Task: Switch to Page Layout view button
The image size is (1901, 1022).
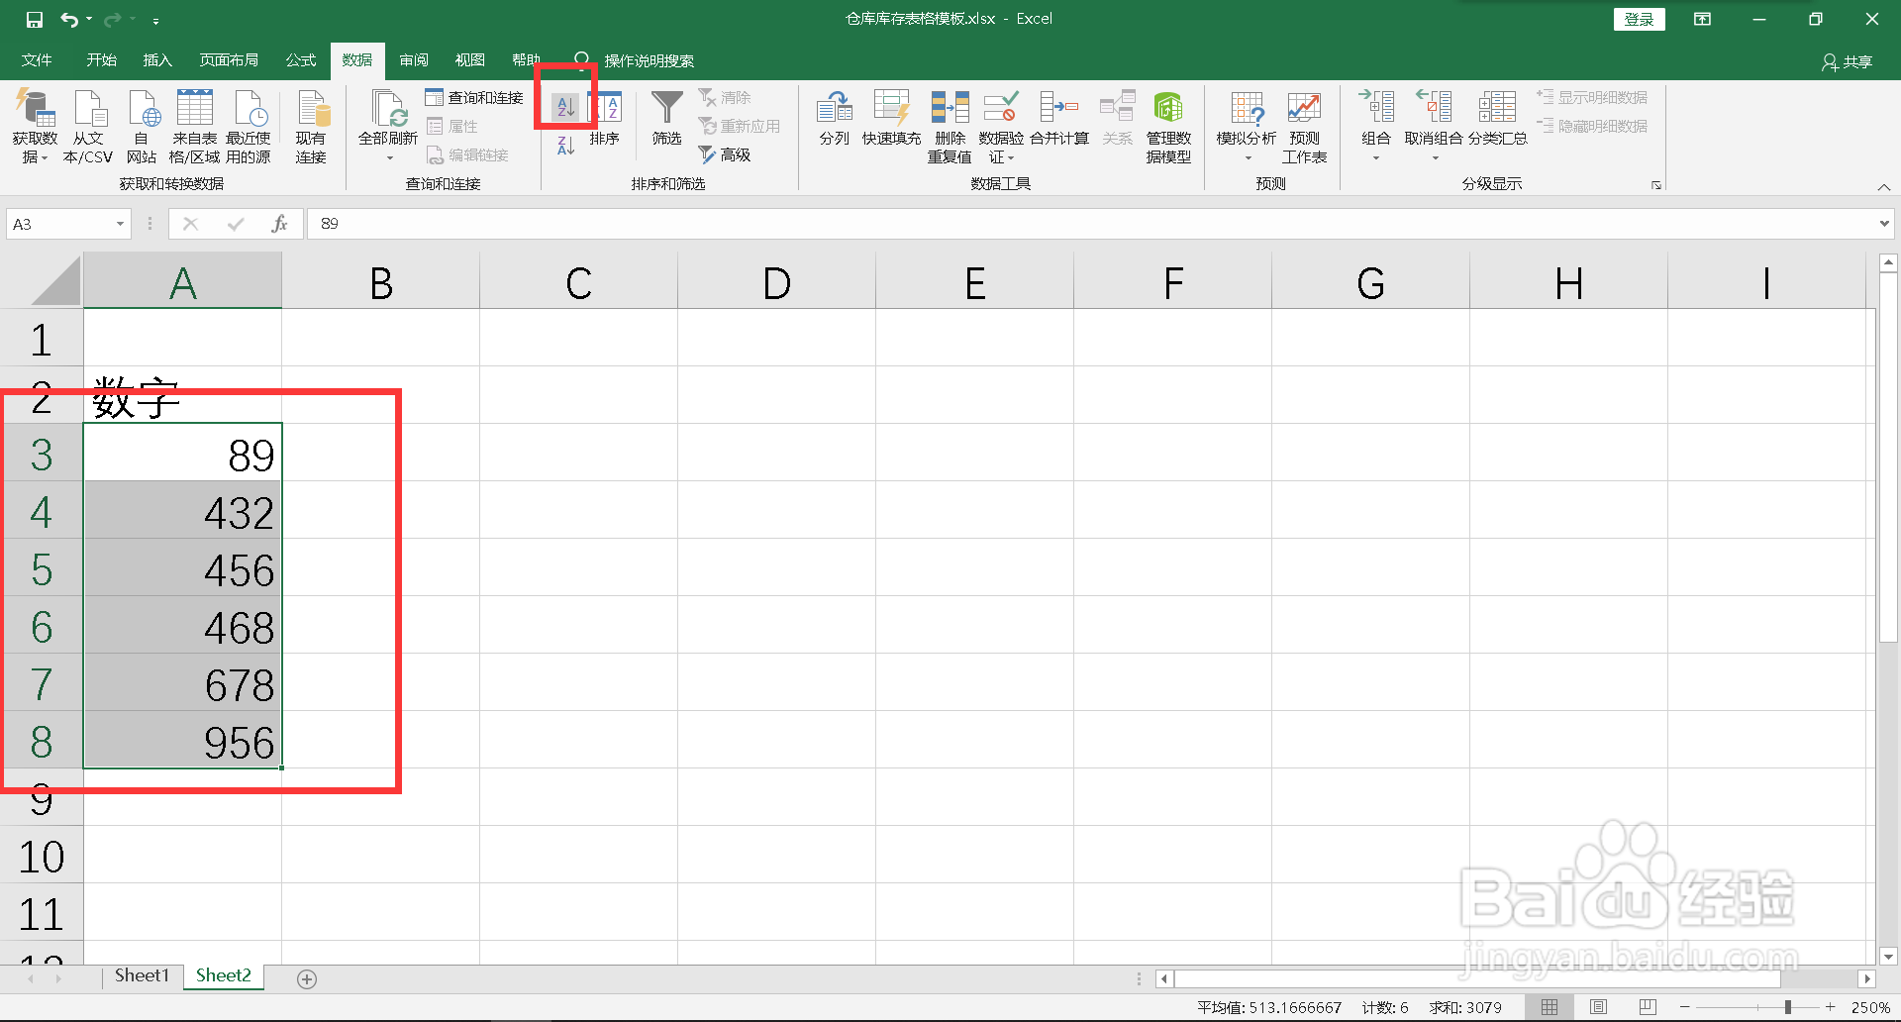Action: click(x=1598, y=1007)
